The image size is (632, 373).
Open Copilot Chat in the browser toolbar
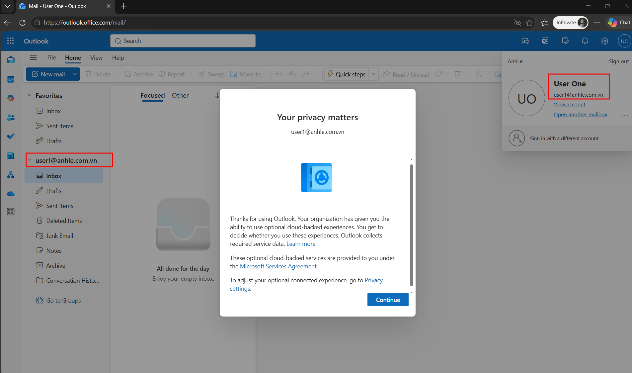pos(619,23)
